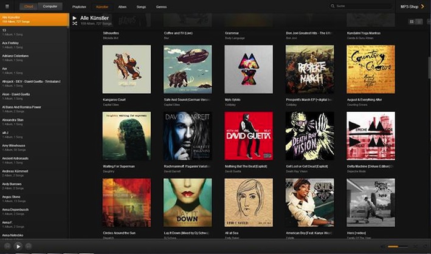Play all artists with the play icon

(75, 18)
